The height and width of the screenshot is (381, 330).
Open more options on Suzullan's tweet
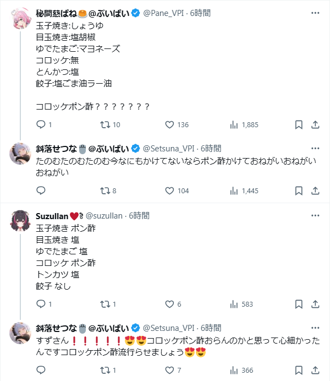[315, 216]
